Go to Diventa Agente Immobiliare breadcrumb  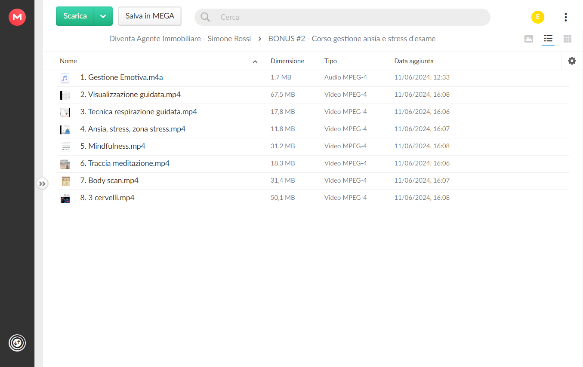180,39
